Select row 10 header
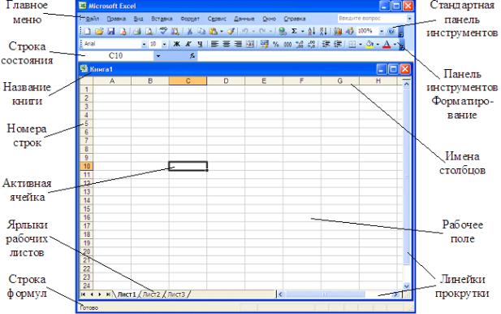Screen dimensions: 501x314 click(x=86, y=166)
